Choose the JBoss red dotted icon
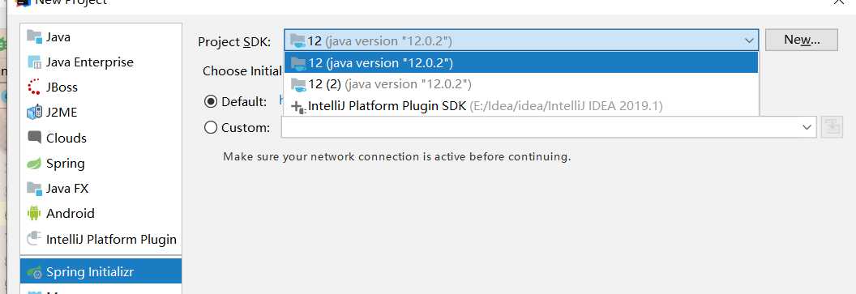The height and width of the screenshot is (294, 856). pos(34,87)
